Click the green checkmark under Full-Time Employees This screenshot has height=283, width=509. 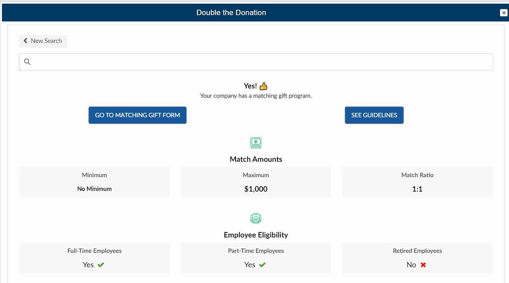(x=101, y=265)
